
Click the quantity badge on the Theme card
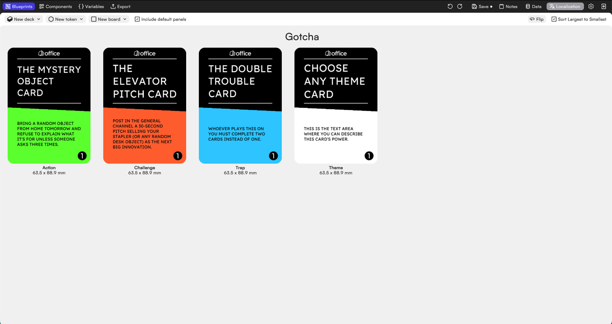tap(369, 156)
